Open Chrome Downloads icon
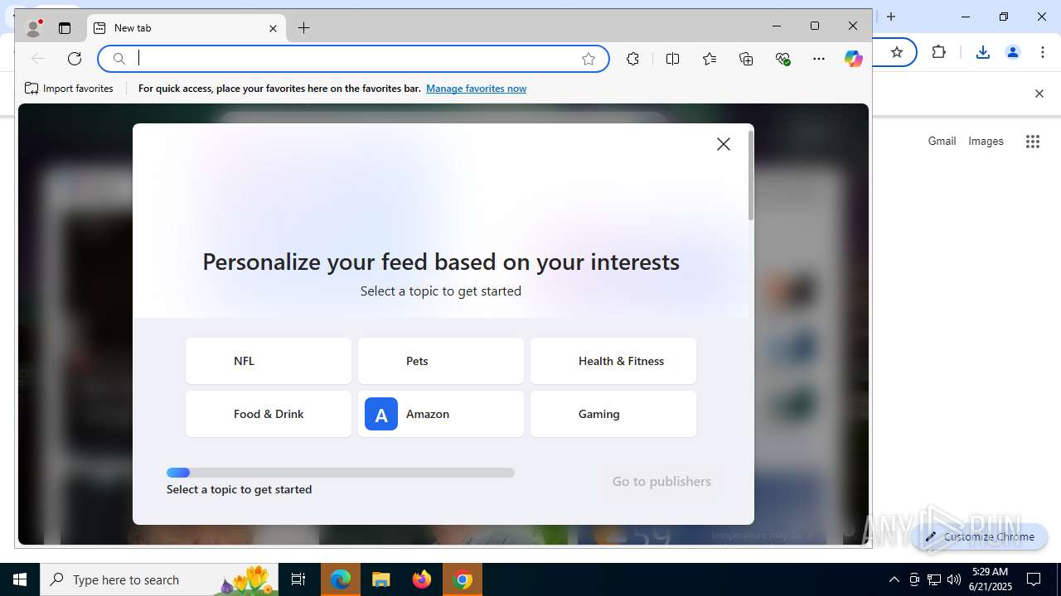This screenshot has height=596, width=1061. (983, 52)
